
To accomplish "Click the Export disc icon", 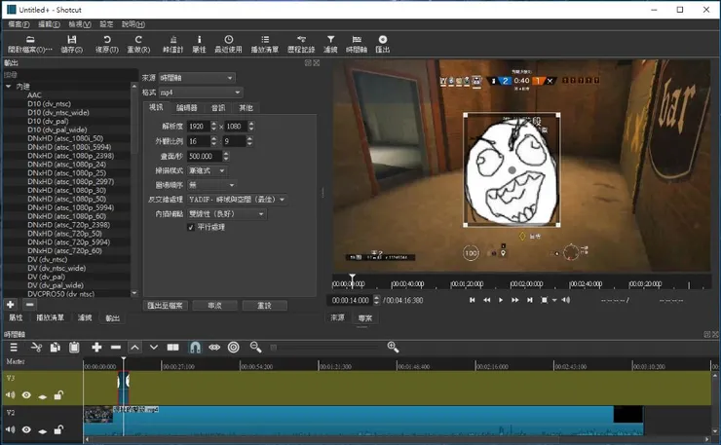I will (383, 40).
